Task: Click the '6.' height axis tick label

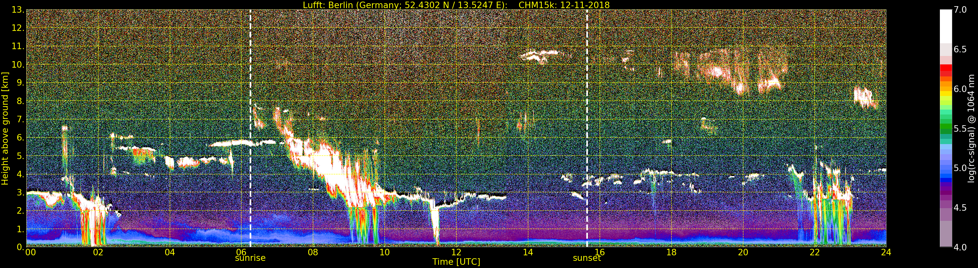Action: click(x=21, y=138)
